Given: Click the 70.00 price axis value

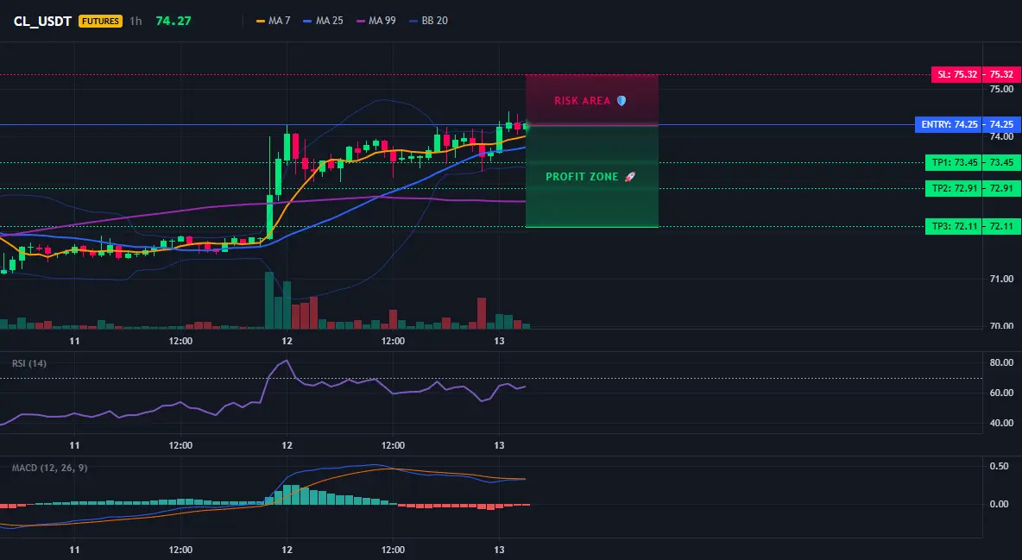Looking at the screenshot, I should click(1001, 325).
